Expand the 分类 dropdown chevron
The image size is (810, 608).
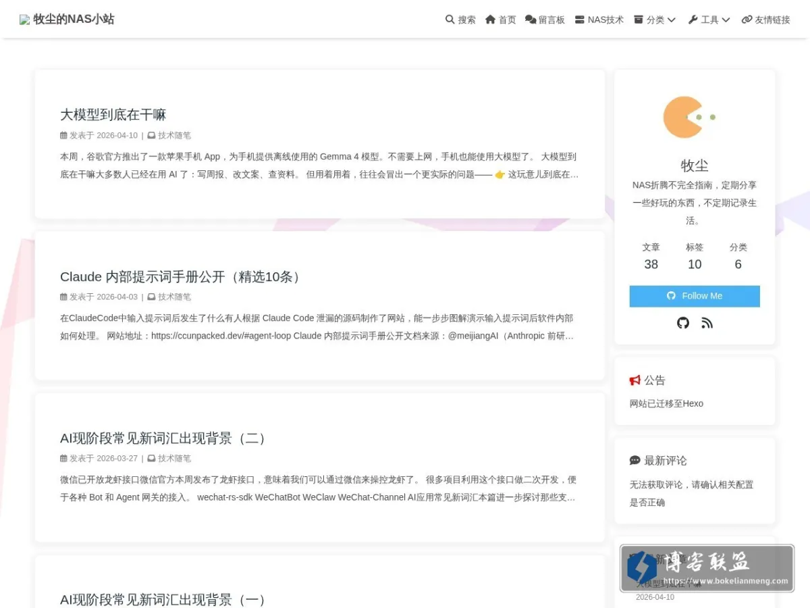coord(672,20)
